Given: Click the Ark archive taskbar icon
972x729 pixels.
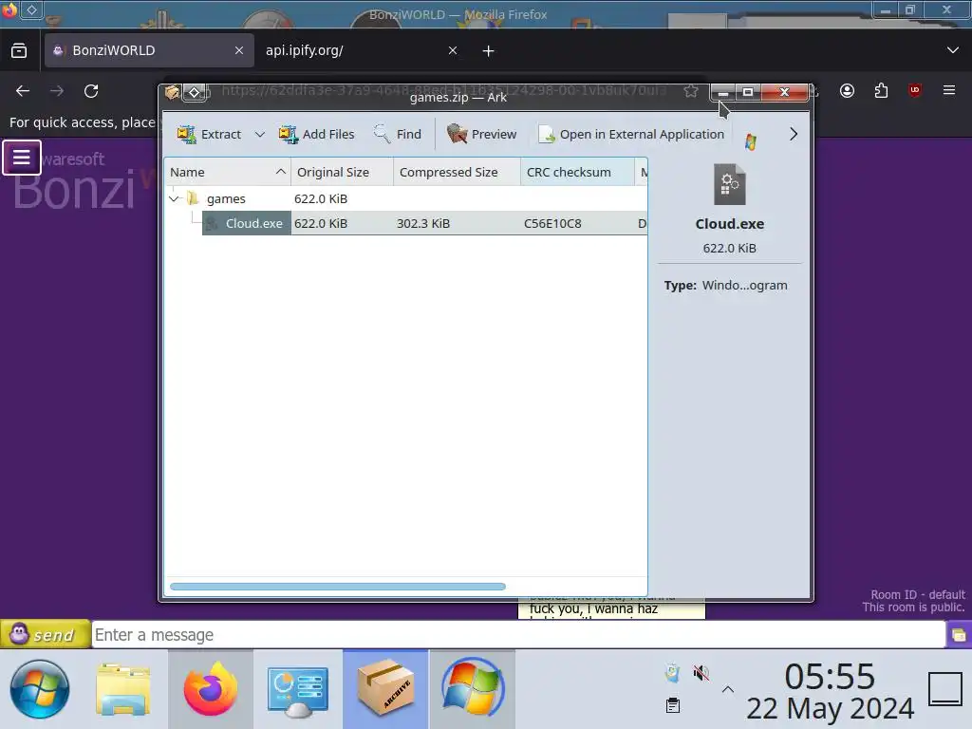Looking at the screenshot, I should point(385,689).
